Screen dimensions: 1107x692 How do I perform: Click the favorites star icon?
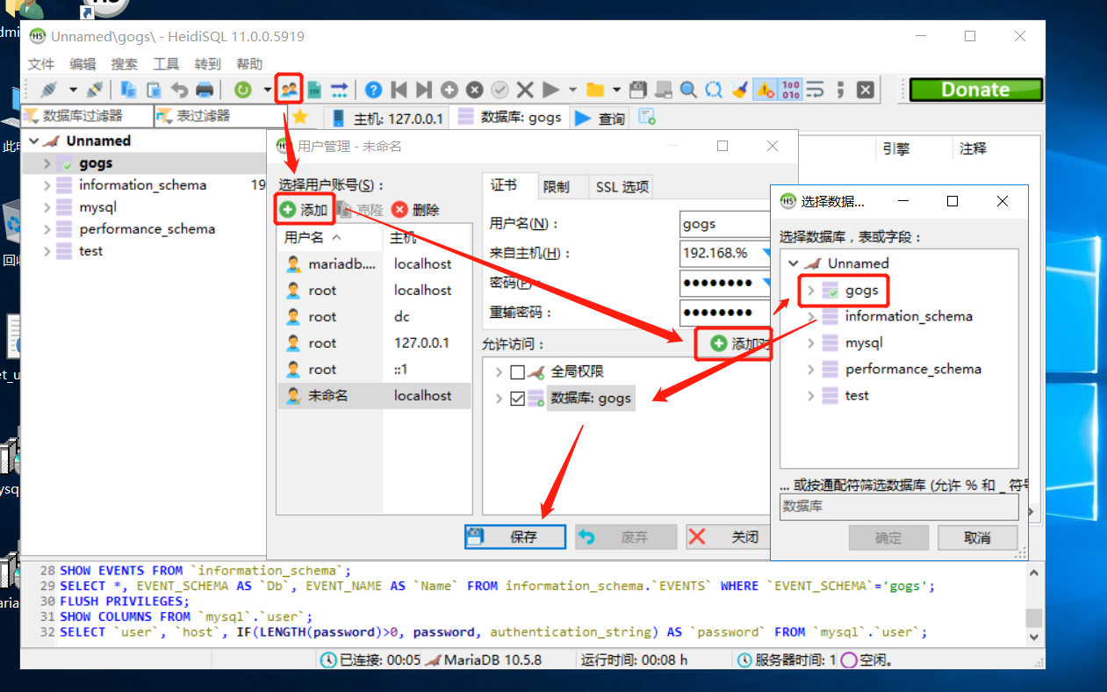[300, 117]
